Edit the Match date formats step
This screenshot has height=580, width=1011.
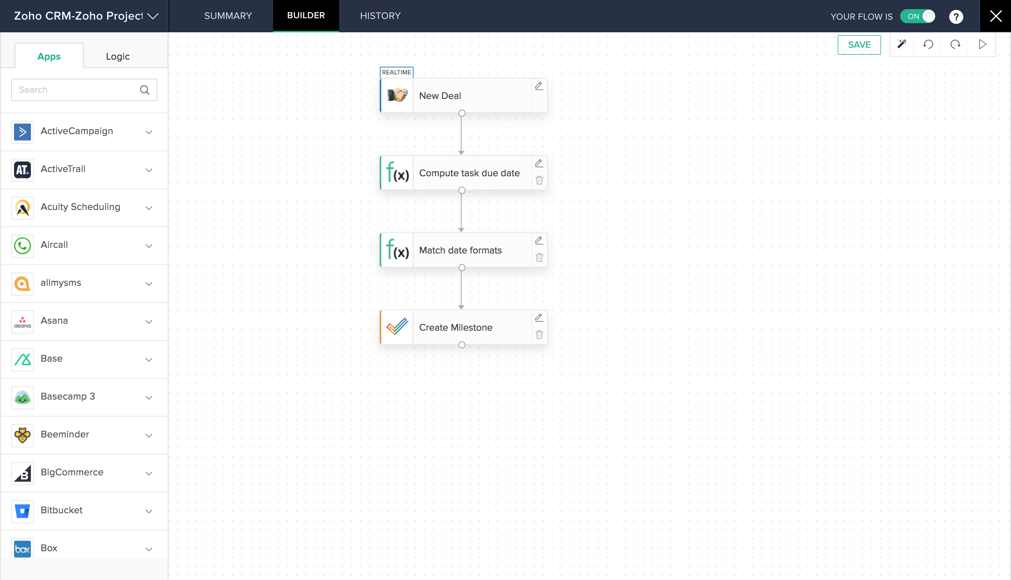(539, 240)
